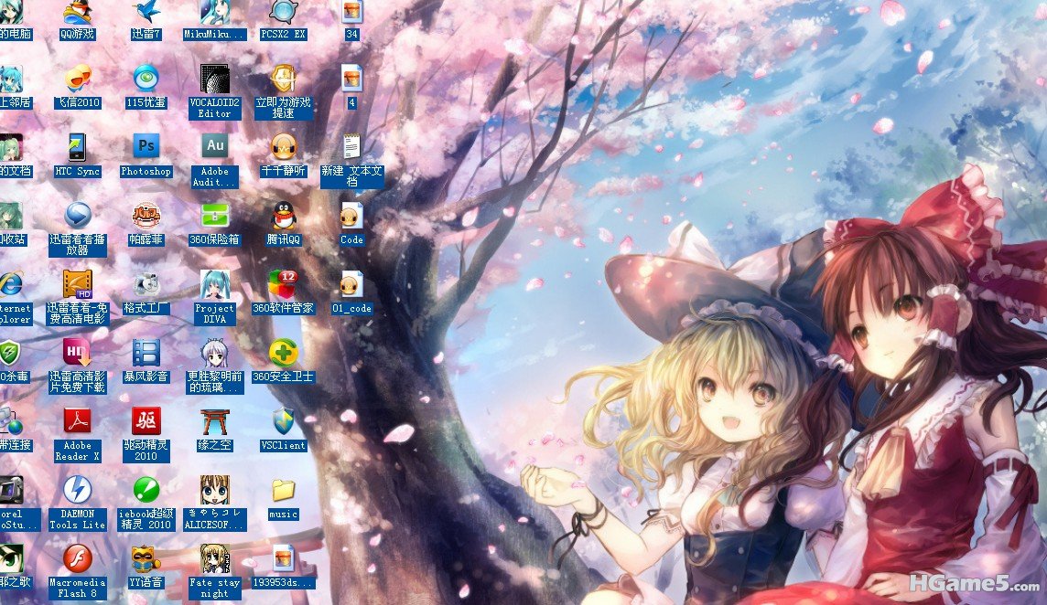Launch the 360安全卫士 icon
This screenshot has width=1047, height=605.
(x=283, y=354)
